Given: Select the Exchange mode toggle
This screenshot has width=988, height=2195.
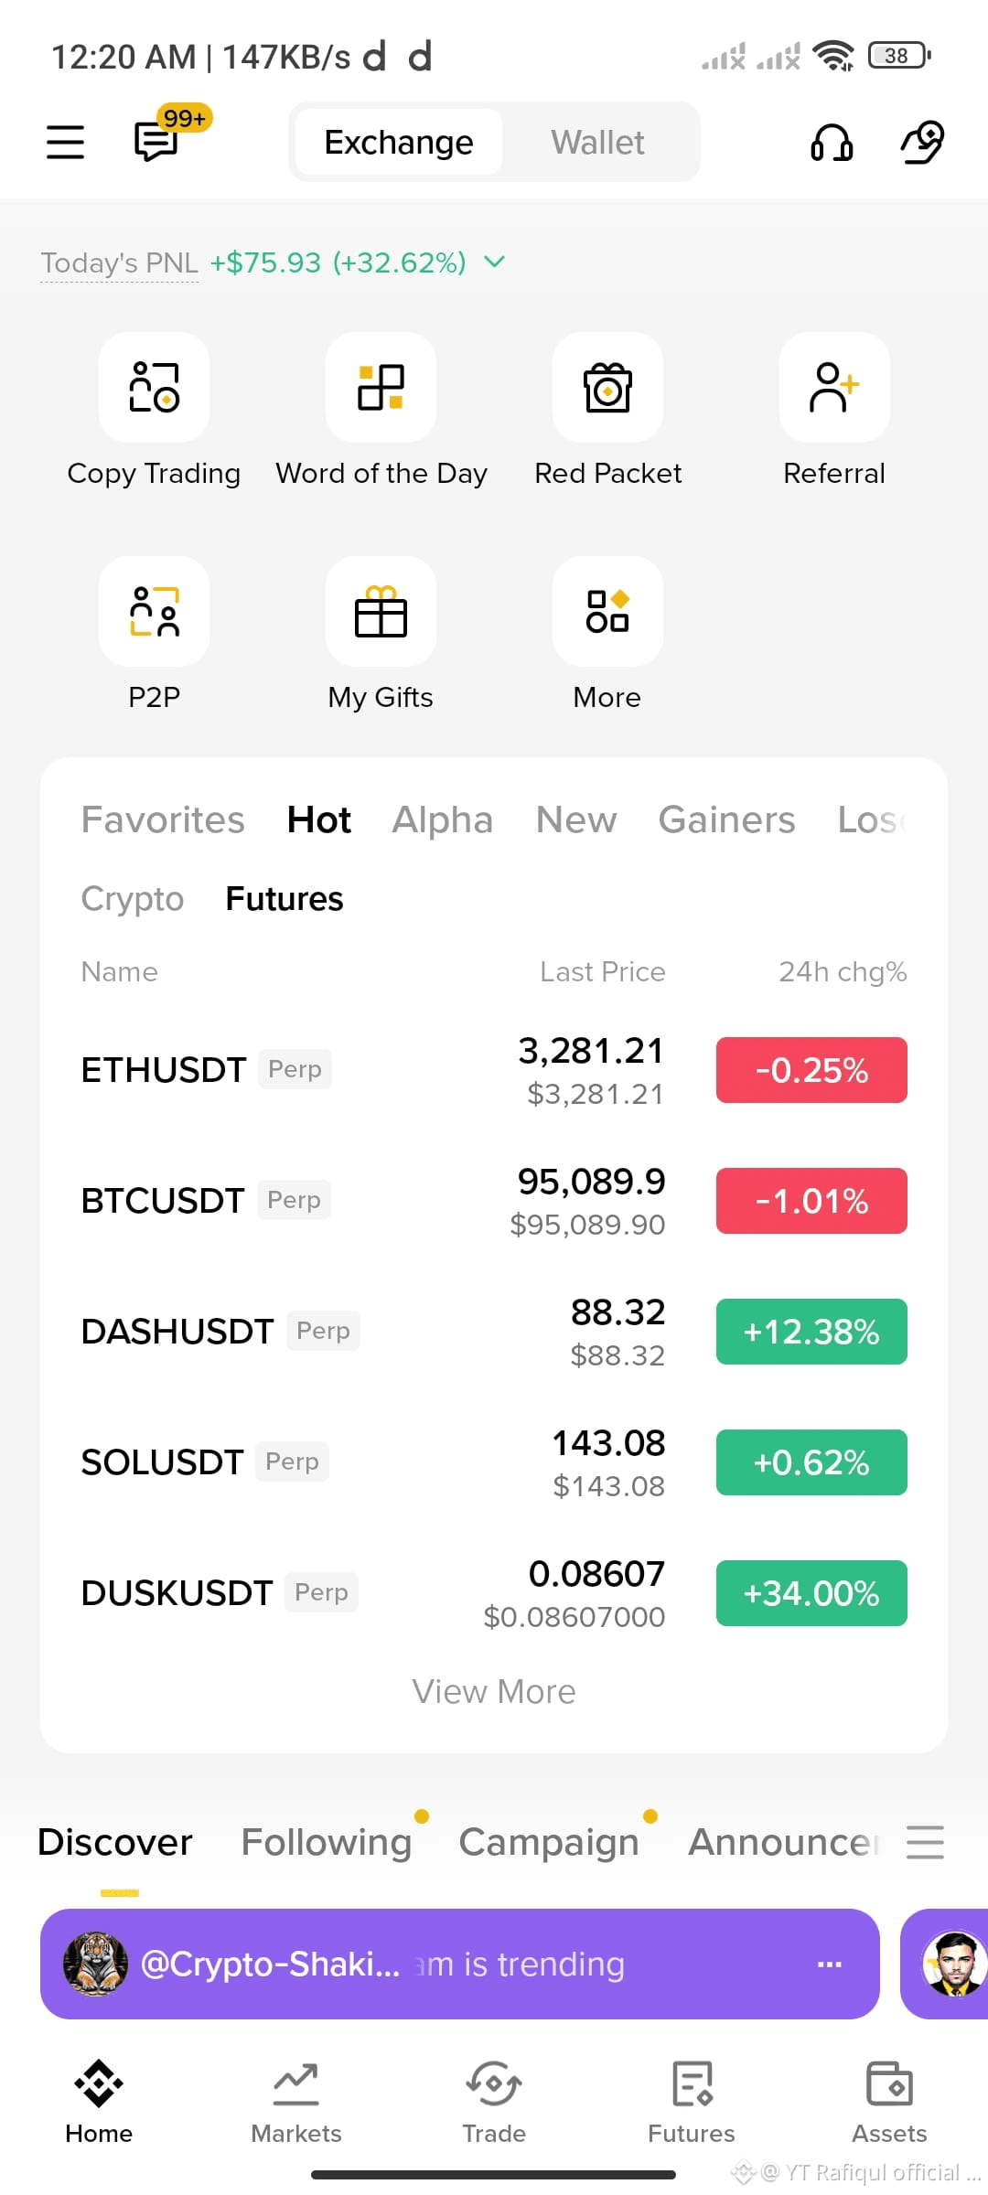Looking at the screenshot, I should coord(399,143).
